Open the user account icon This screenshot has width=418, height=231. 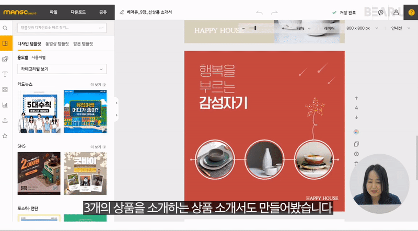click(x=396, y=12)
